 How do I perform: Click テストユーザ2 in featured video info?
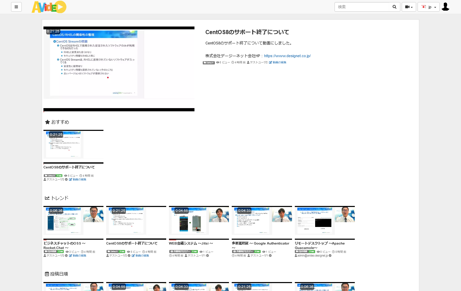259,62
